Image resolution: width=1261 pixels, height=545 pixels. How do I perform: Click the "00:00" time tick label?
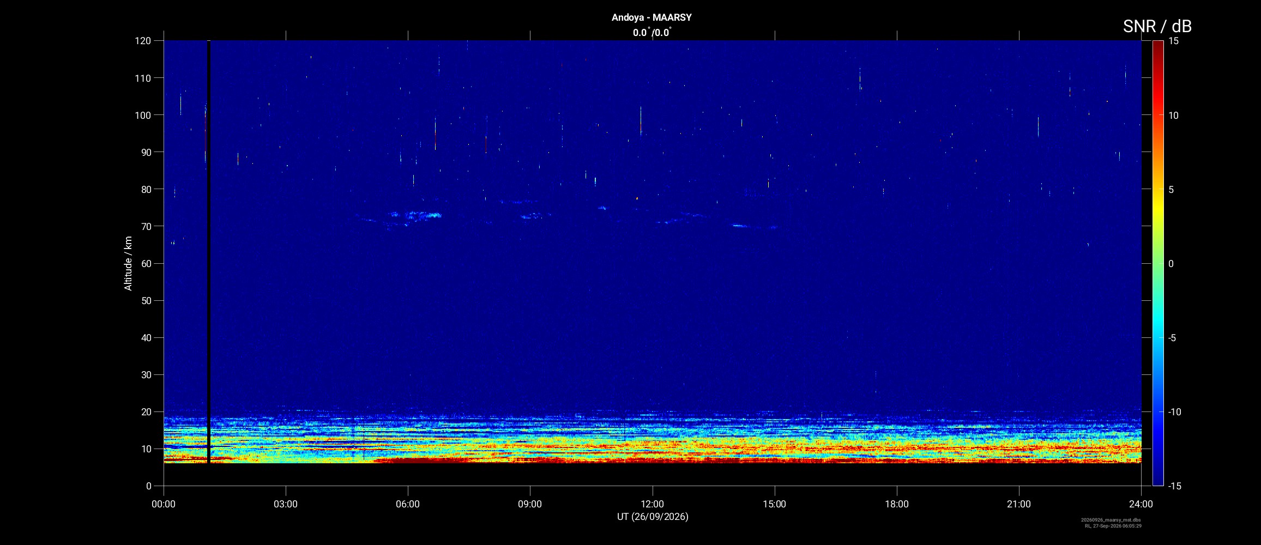(164, 504)
